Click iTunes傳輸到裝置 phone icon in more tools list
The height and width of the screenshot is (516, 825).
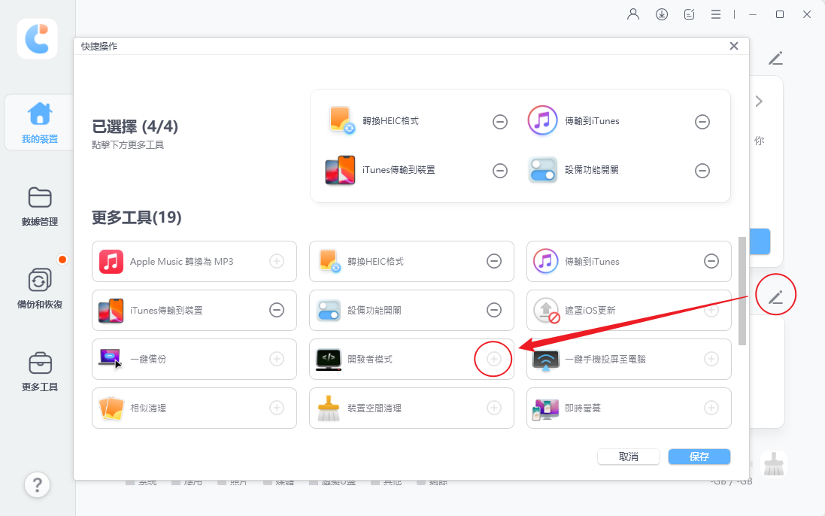[111, 311]
